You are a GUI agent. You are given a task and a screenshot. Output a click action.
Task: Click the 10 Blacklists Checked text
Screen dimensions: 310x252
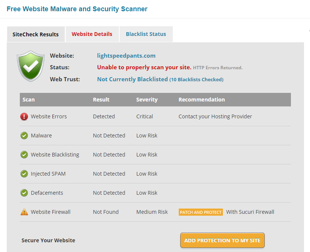click(196, 80)
